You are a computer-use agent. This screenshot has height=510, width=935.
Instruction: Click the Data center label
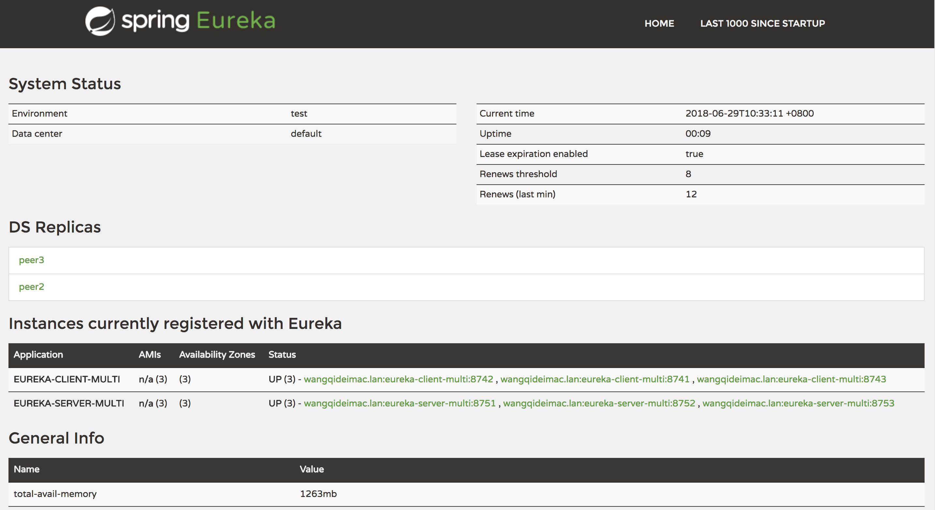[37, 134]
